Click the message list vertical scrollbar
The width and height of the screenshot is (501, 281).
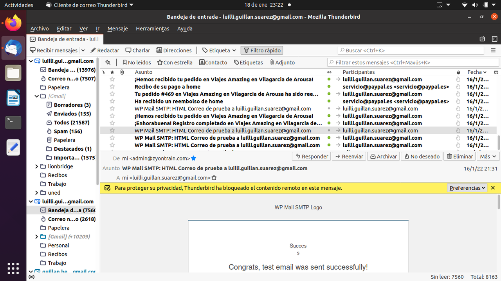pos(499,142)
